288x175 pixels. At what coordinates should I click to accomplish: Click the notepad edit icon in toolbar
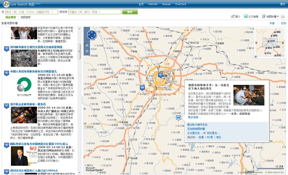[283, 16]
